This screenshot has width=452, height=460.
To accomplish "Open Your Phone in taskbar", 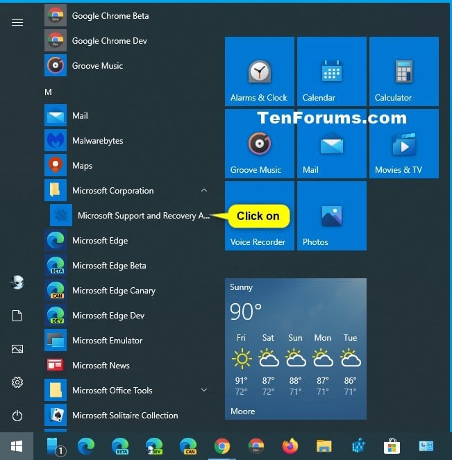I will point(55,446).
